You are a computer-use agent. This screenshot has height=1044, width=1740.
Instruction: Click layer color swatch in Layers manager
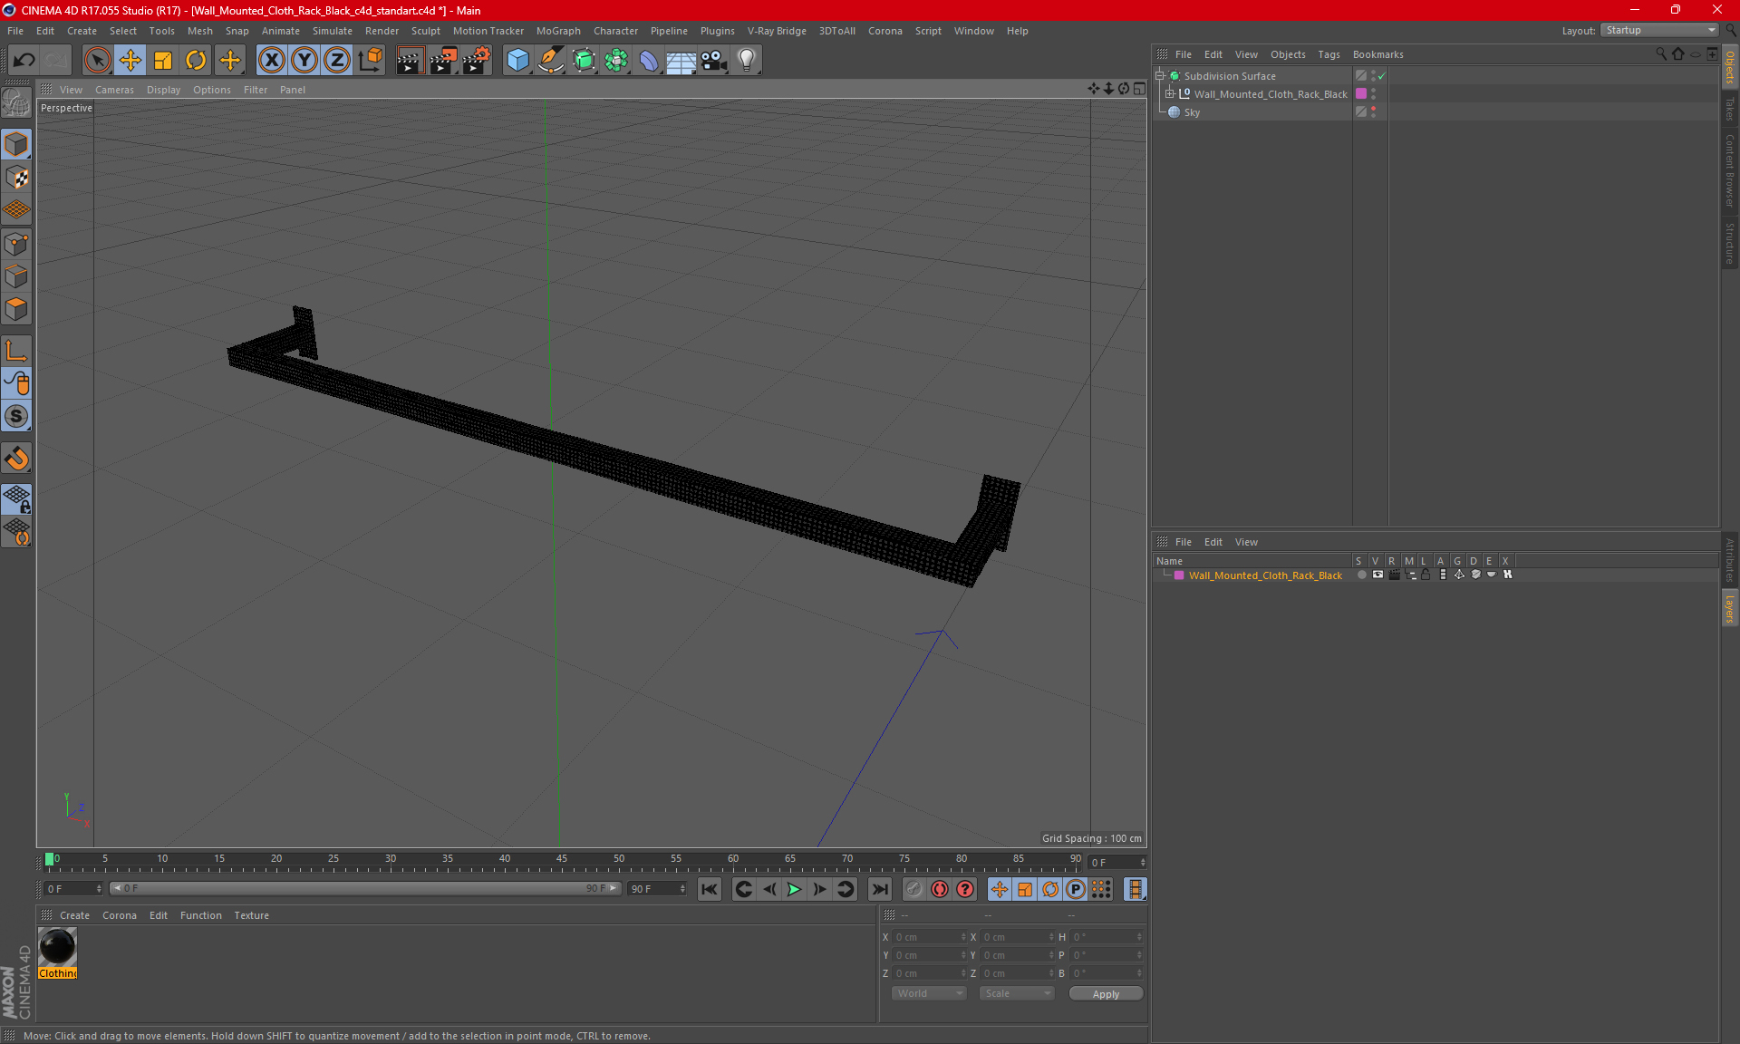tap(1179, 575)
